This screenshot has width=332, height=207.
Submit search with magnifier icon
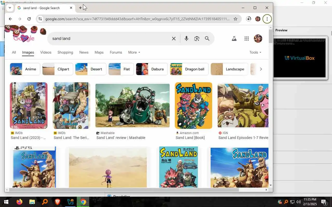[207, 39]
